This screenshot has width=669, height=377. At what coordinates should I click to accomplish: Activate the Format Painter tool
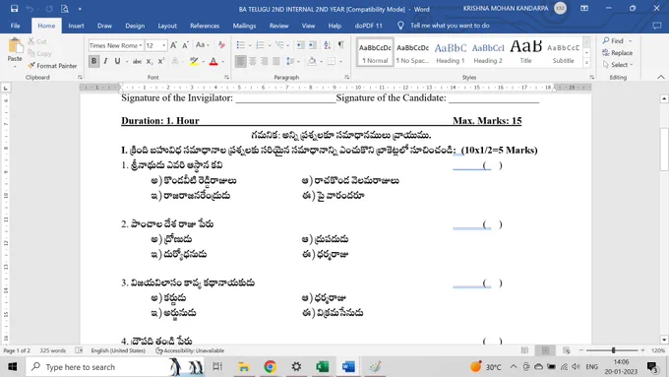52,66
